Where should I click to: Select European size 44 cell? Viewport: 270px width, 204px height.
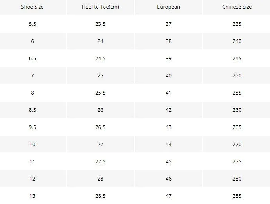click(168, 144)
